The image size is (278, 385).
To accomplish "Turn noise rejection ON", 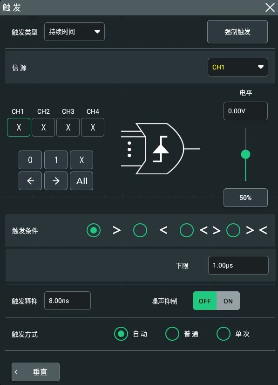I will (x=228, y=301).
